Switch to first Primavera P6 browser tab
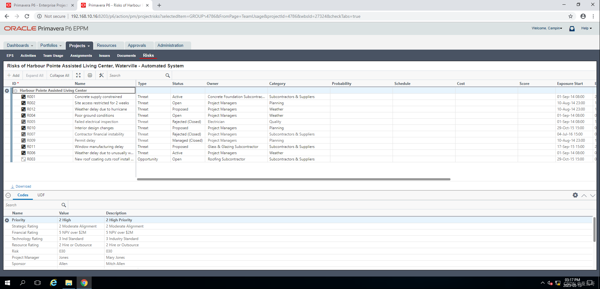 pos(41,5)
